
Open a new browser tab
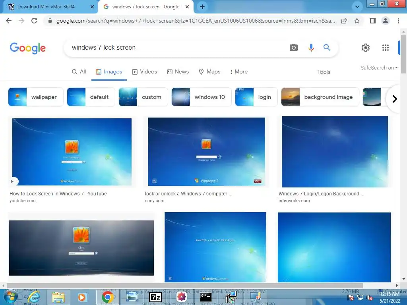click(202, 7)
